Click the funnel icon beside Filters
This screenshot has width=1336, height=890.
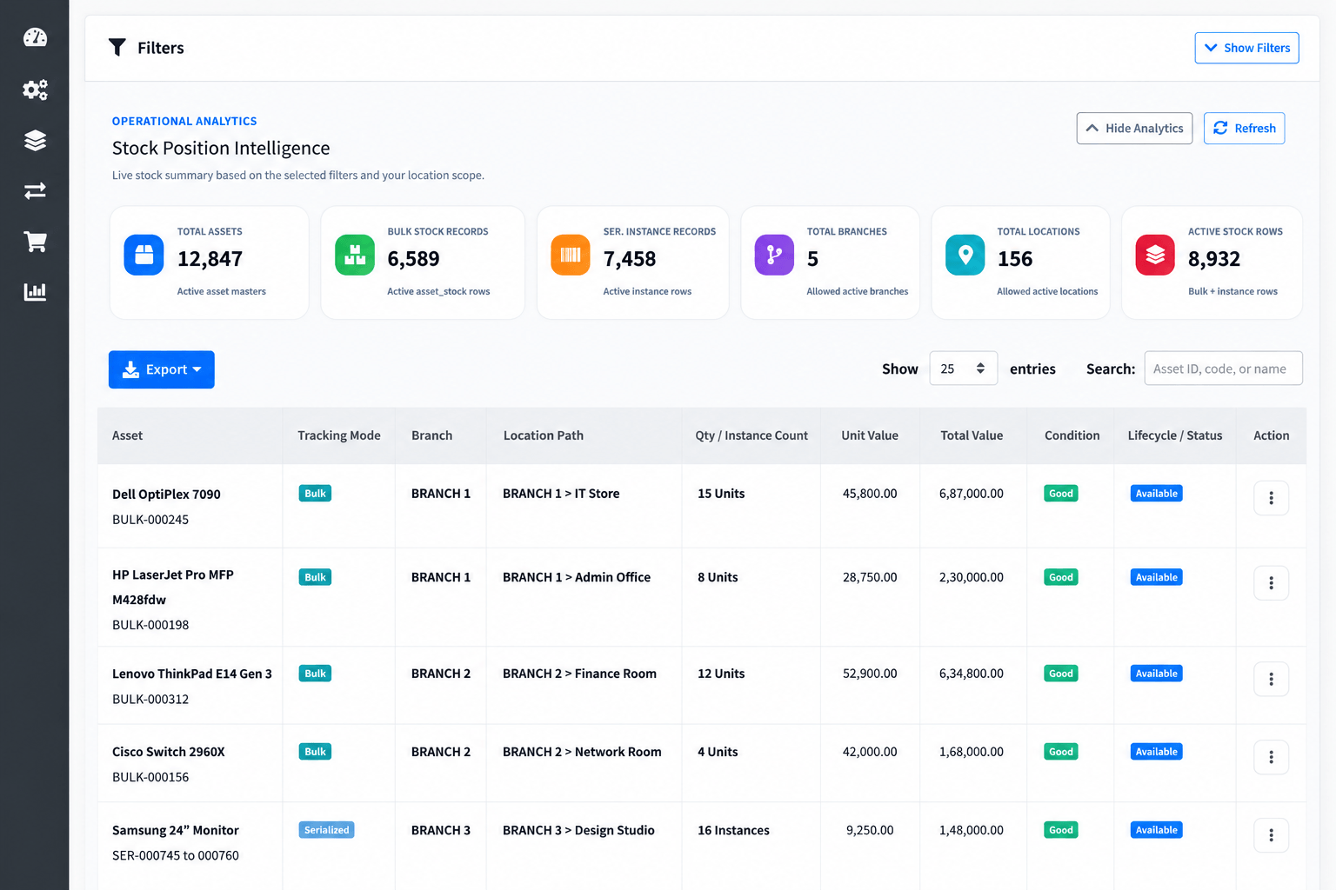117,48
